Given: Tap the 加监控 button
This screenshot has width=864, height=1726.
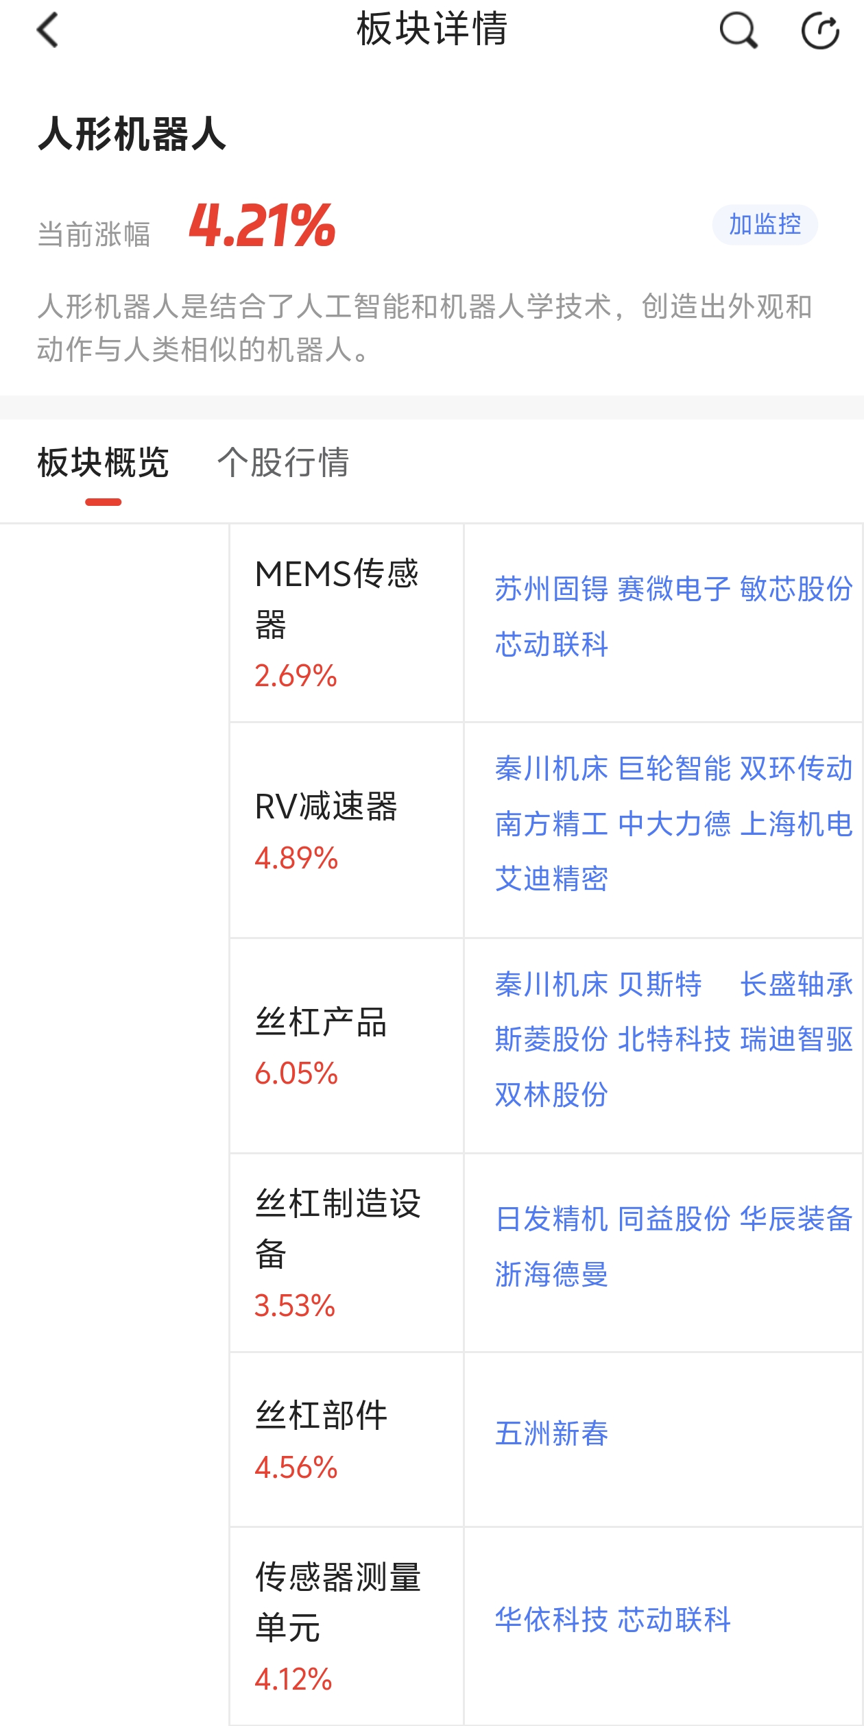Looking at the screenshot, I should [765, 224].
